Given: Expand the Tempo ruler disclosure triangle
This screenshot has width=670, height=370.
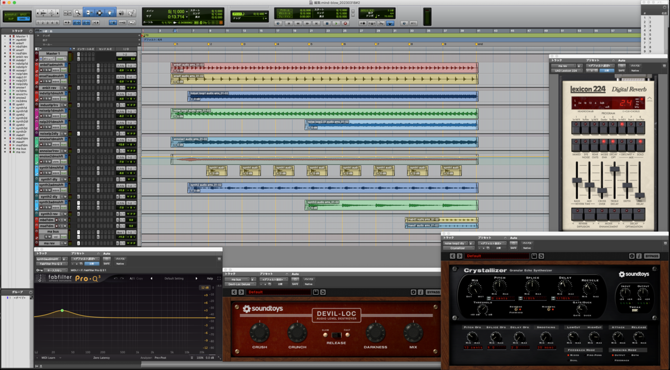Looking at the screenshot, I should (38, 36).
